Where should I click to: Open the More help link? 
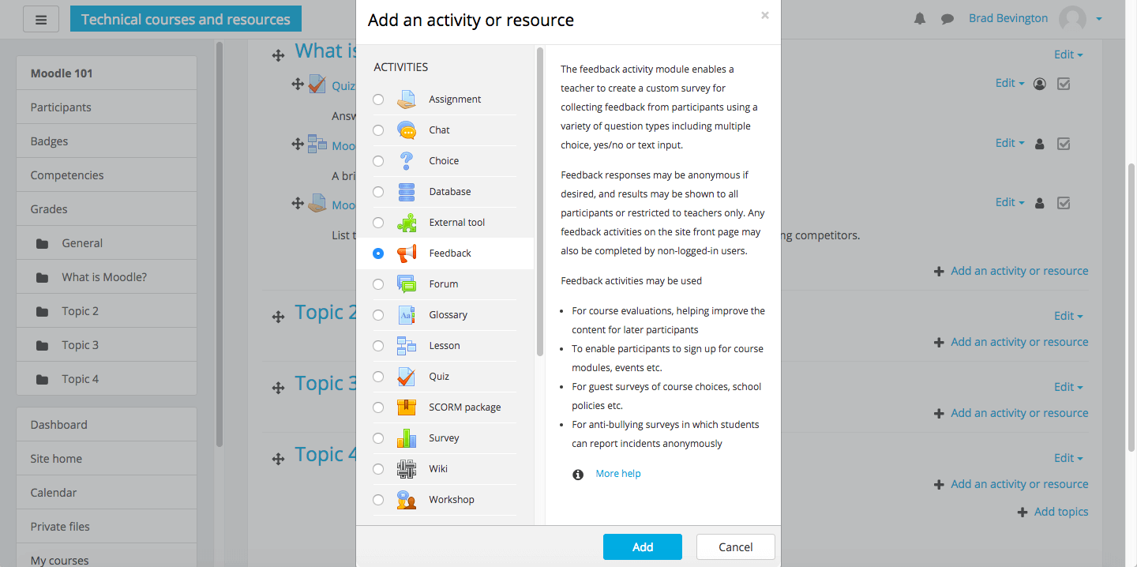(x=618, y=474)
